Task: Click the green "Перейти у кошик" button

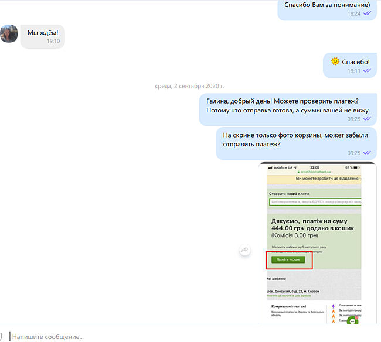Action: pyautogui.click(x=287, y=259)
